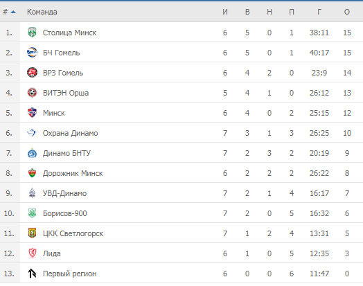Sort by the И games played header
This screenshot has width=363, height=286.
click(225, 12)
